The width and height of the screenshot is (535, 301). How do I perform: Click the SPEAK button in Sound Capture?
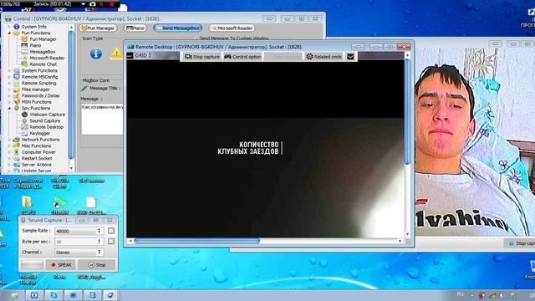point(61,265)
